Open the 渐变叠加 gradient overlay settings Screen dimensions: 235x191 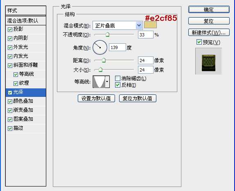(x=26, y=110)
